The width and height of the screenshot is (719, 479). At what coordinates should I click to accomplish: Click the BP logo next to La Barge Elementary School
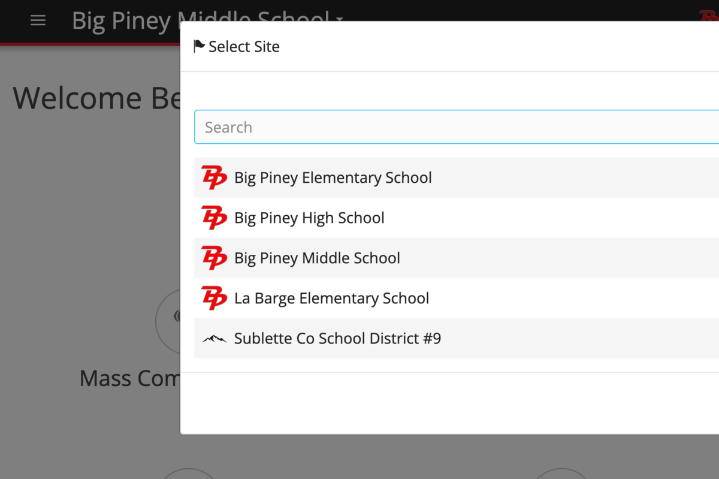(x=214, y=298)
